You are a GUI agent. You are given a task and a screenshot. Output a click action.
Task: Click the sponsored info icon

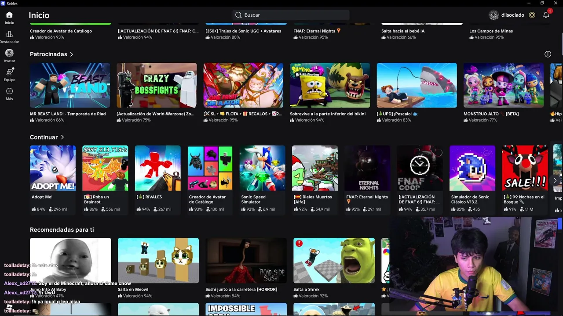(x=548, y=54)
